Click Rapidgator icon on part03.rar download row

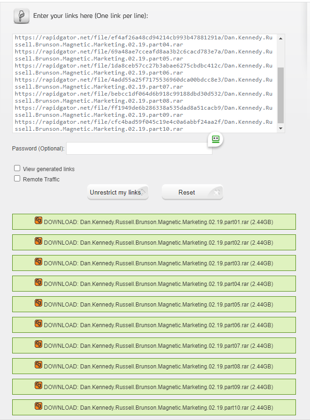coord(38,262)
